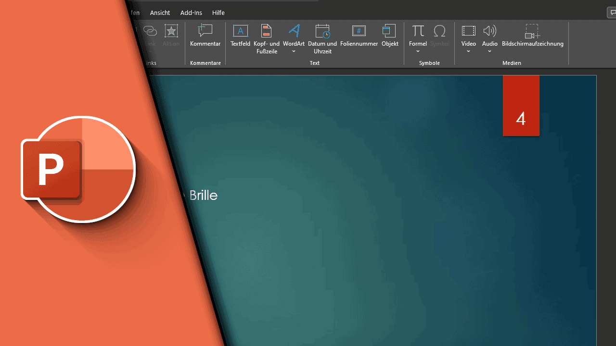Viewport: 616px width, 346px height.
Task: Open the Add-Ins tab
Action: (x=191, y=12)
